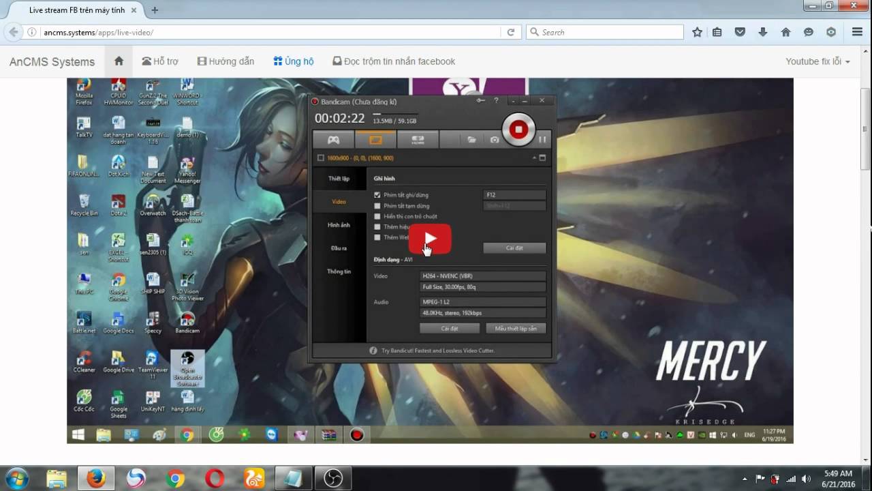
Task: Reload the current page
Action: coord(510,32)
